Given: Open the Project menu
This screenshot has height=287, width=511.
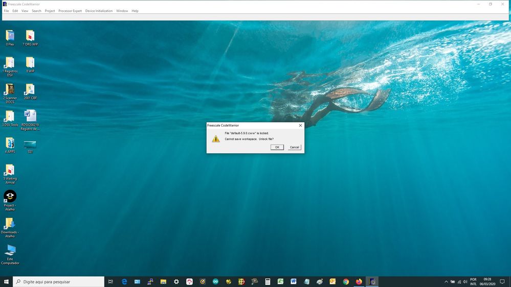Looking at the screenshot, I should 50,11.
